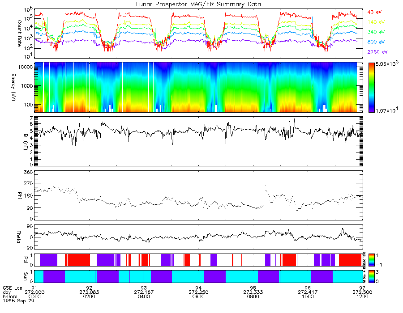This screenshot has height=313, width=403.
Task: Click the '0800' time tick label
Action: click(253, 296)
